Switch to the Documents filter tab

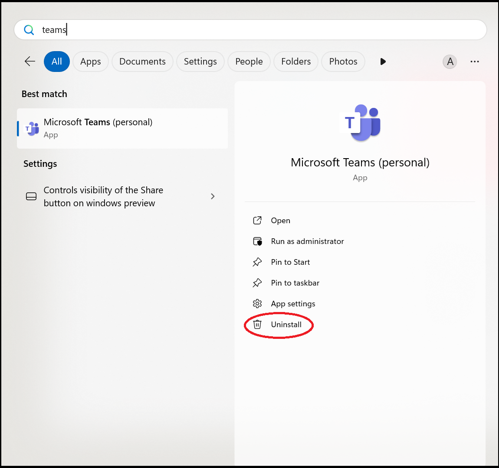[142, 62]
